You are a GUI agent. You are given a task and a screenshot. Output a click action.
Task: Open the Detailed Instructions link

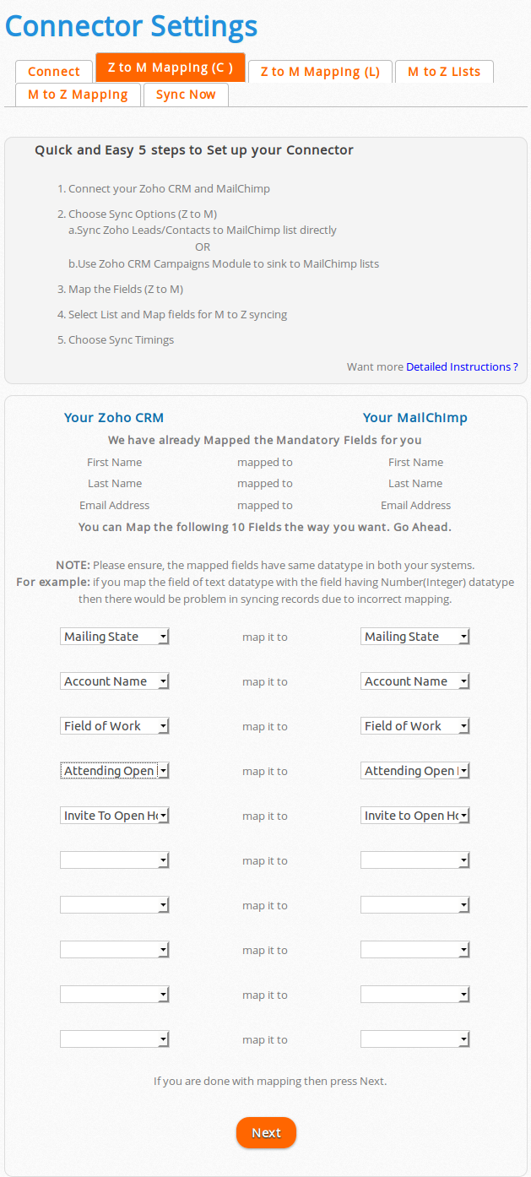pyautogui.click(x=462, y=367)
